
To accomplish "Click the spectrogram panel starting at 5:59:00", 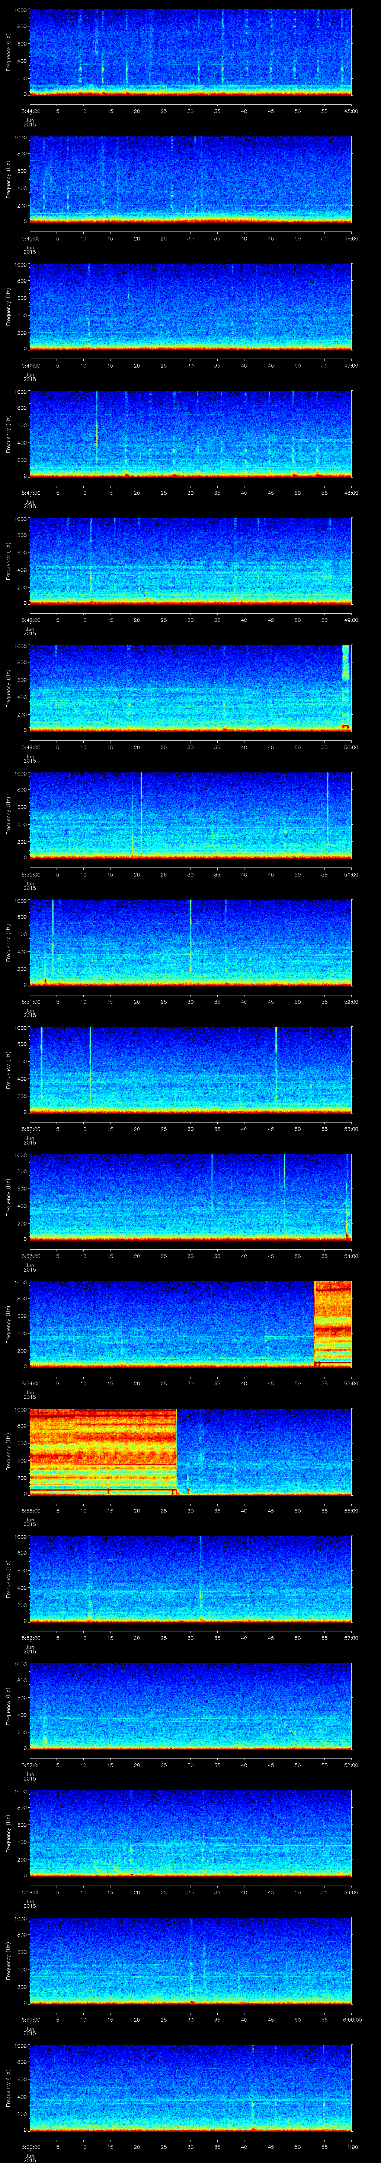I will (190, 1961).
